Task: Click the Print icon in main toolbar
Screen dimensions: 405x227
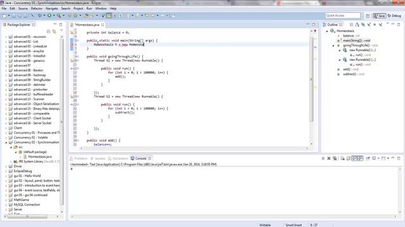Action: 25,16
